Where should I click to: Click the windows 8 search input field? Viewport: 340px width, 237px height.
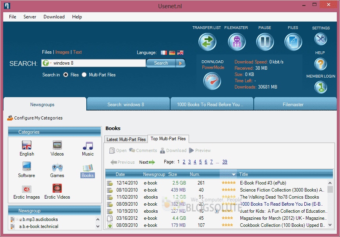tap(98, 63)
